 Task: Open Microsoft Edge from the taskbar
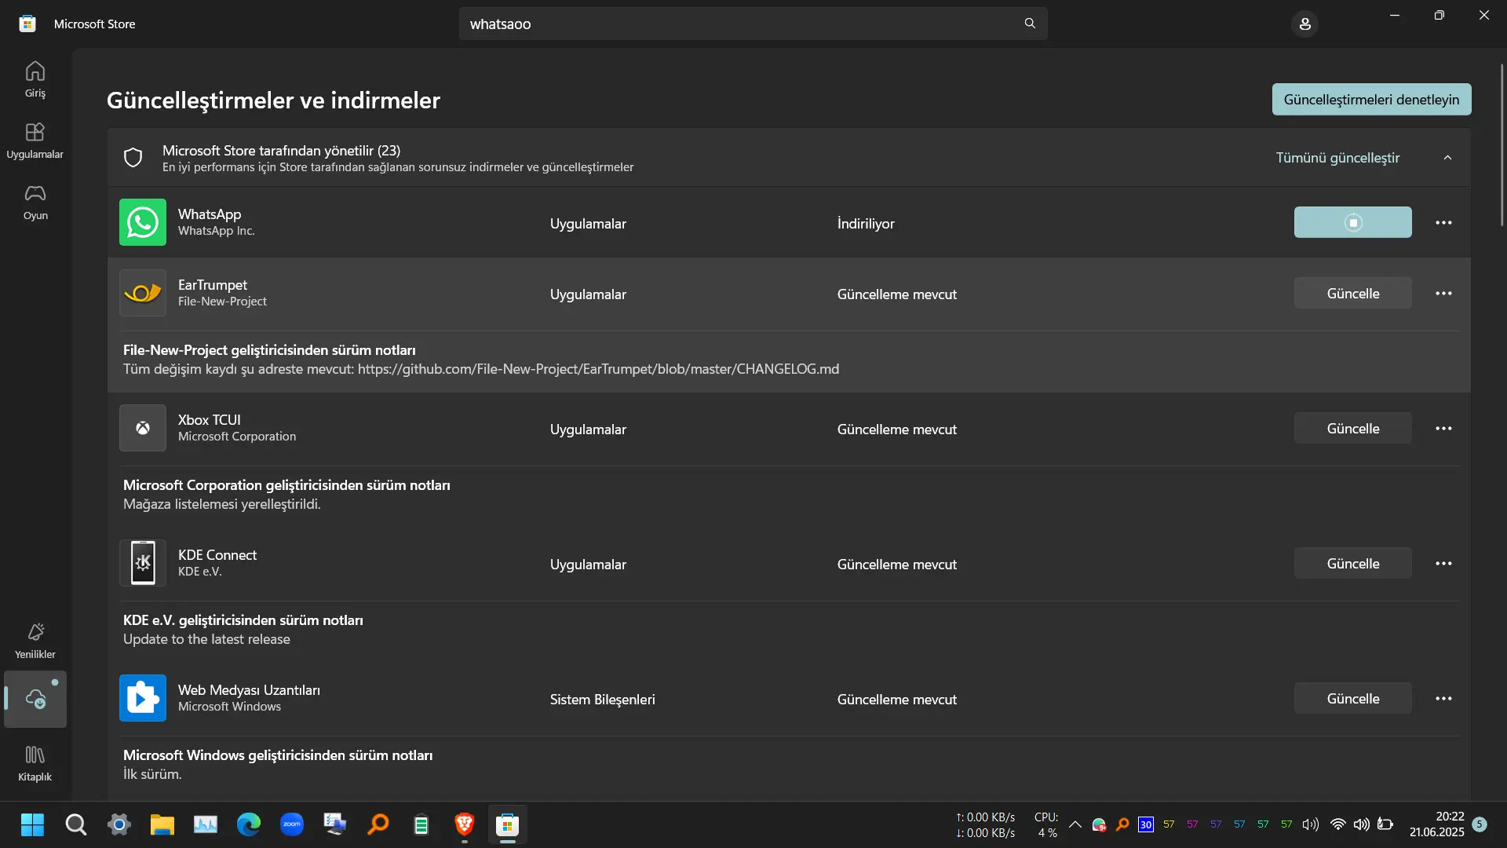249,824
